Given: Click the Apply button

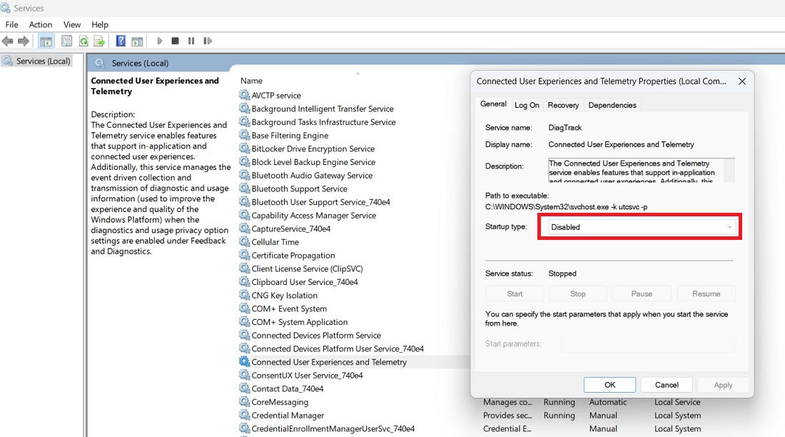Looking at the screenshot, I should pos(723,384).
